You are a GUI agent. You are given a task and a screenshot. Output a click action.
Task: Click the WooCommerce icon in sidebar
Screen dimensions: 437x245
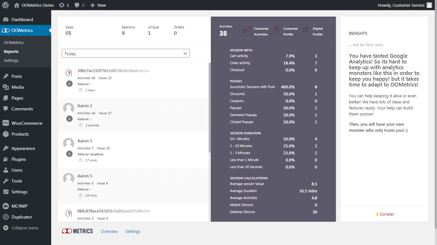(x=6, y=123)
